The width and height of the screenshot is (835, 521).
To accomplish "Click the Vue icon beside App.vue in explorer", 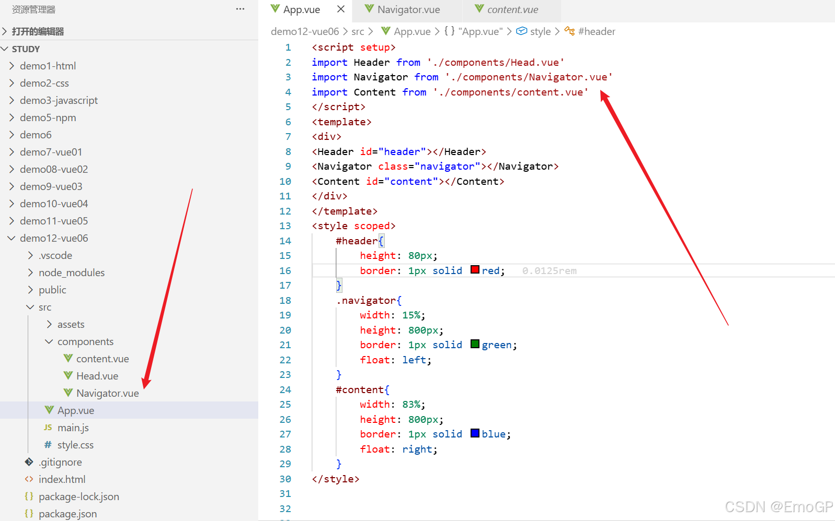I will (49, 410).
